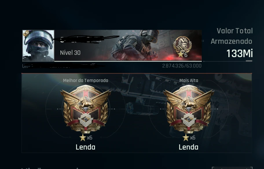Viewport: 264px width, 169px height.
Task: Click the 2.874.326/63.000 experience counter
Action: coord(182,66)
